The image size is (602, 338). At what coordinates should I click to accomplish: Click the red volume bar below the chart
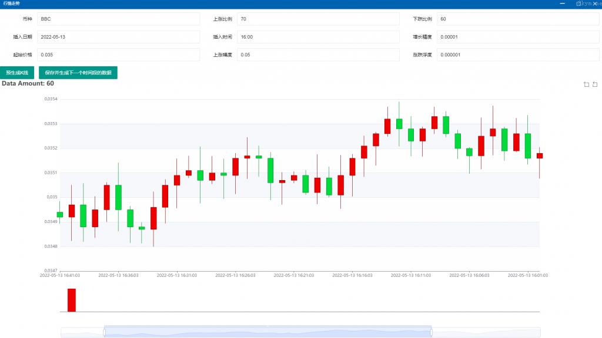pyautogui.click(x=72, y=300)
